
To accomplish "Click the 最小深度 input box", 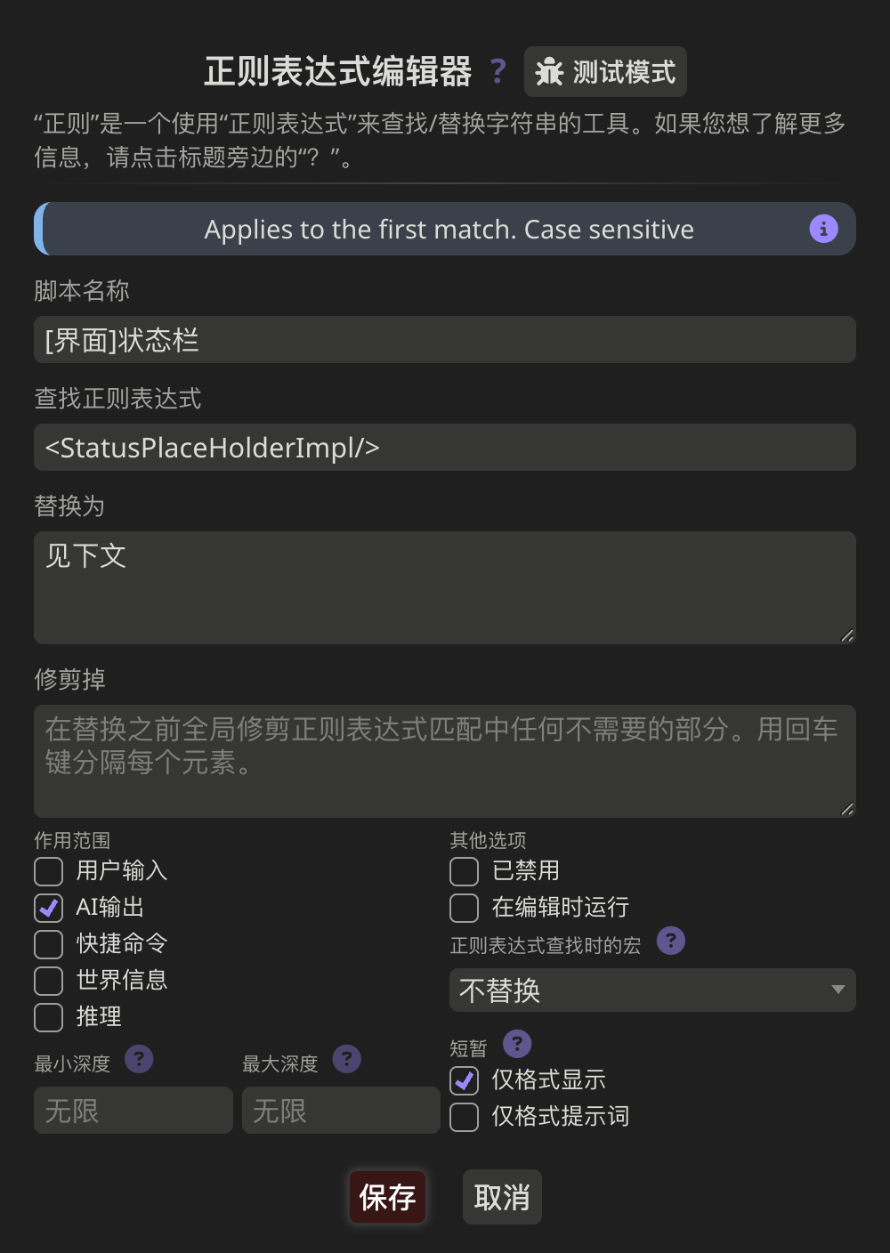I will (x=133, y=1111).
